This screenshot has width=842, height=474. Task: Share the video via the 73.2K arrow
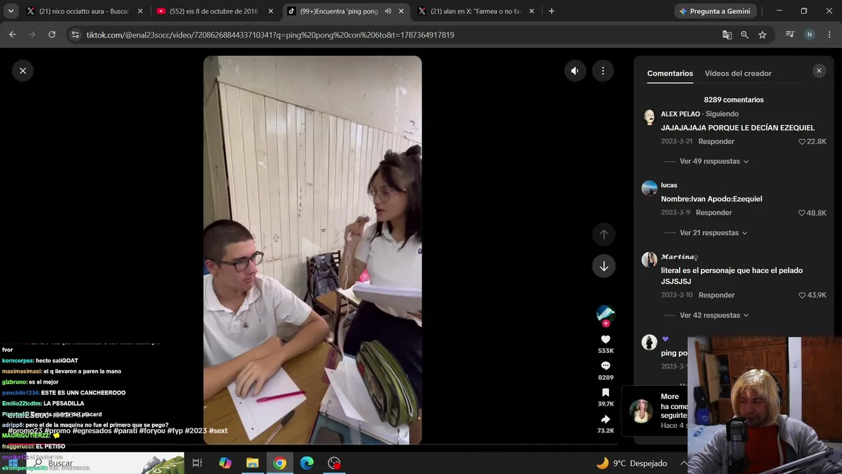point(606,419)
